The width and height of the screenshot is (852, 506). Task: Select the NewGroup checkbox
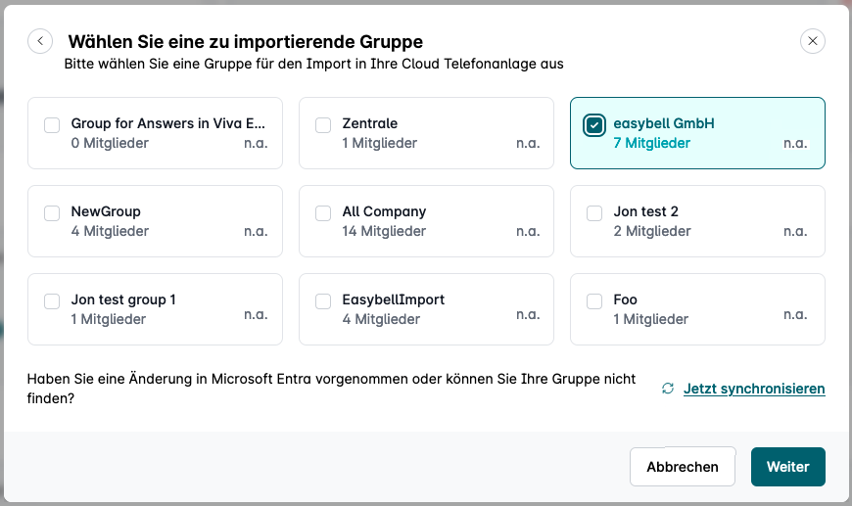click(52, 212)
